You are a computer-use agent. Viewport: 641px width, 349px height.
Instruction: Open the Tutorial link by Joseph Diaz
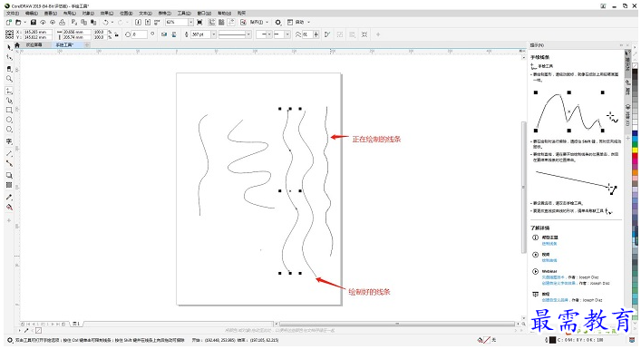[x=555, y=300]
